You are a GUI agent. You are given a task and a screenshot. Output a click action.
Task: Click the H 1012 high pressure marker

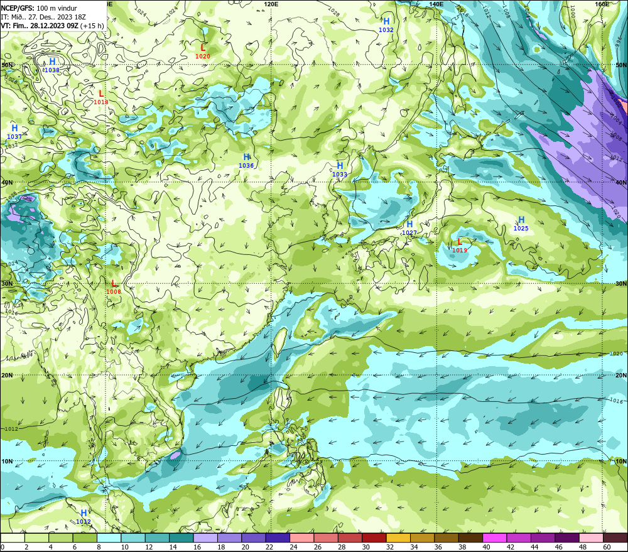pos(84,517)
